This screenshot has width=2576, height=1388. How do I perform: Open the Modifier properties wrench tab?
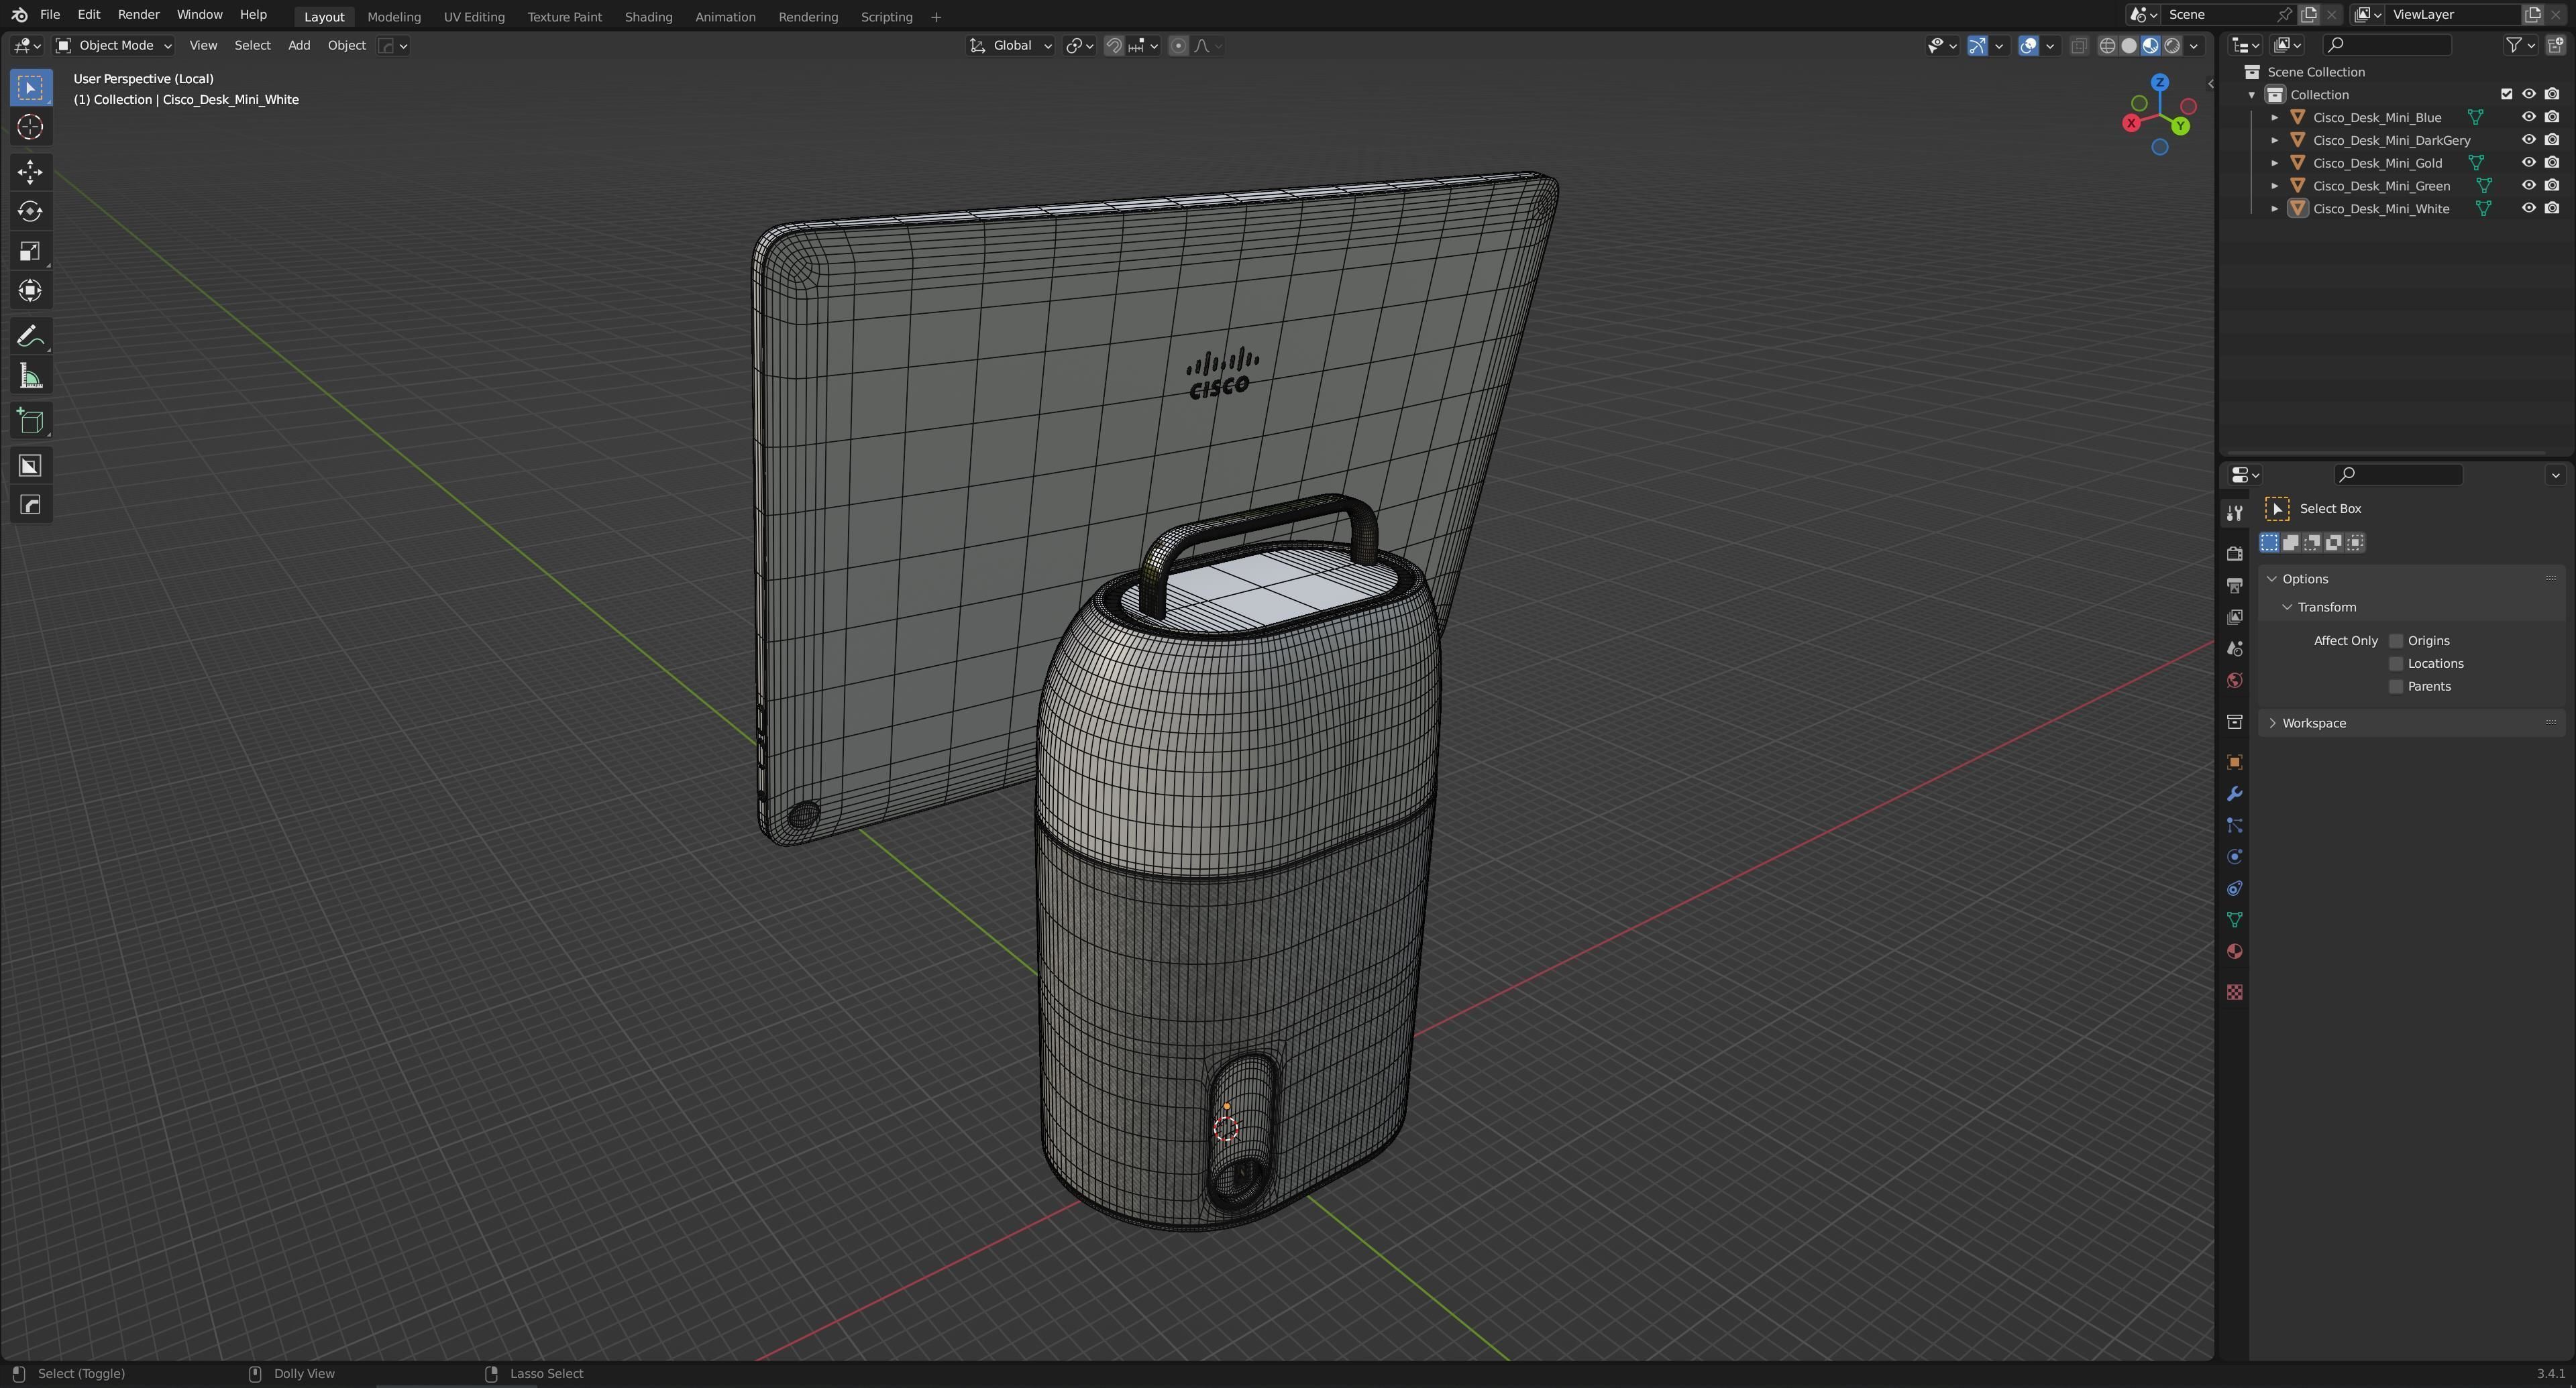click(x=2234, y=795)
